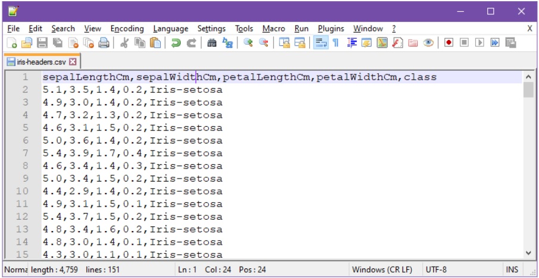Expand the Language menu
539x278 pixels.
pos(170,29)
